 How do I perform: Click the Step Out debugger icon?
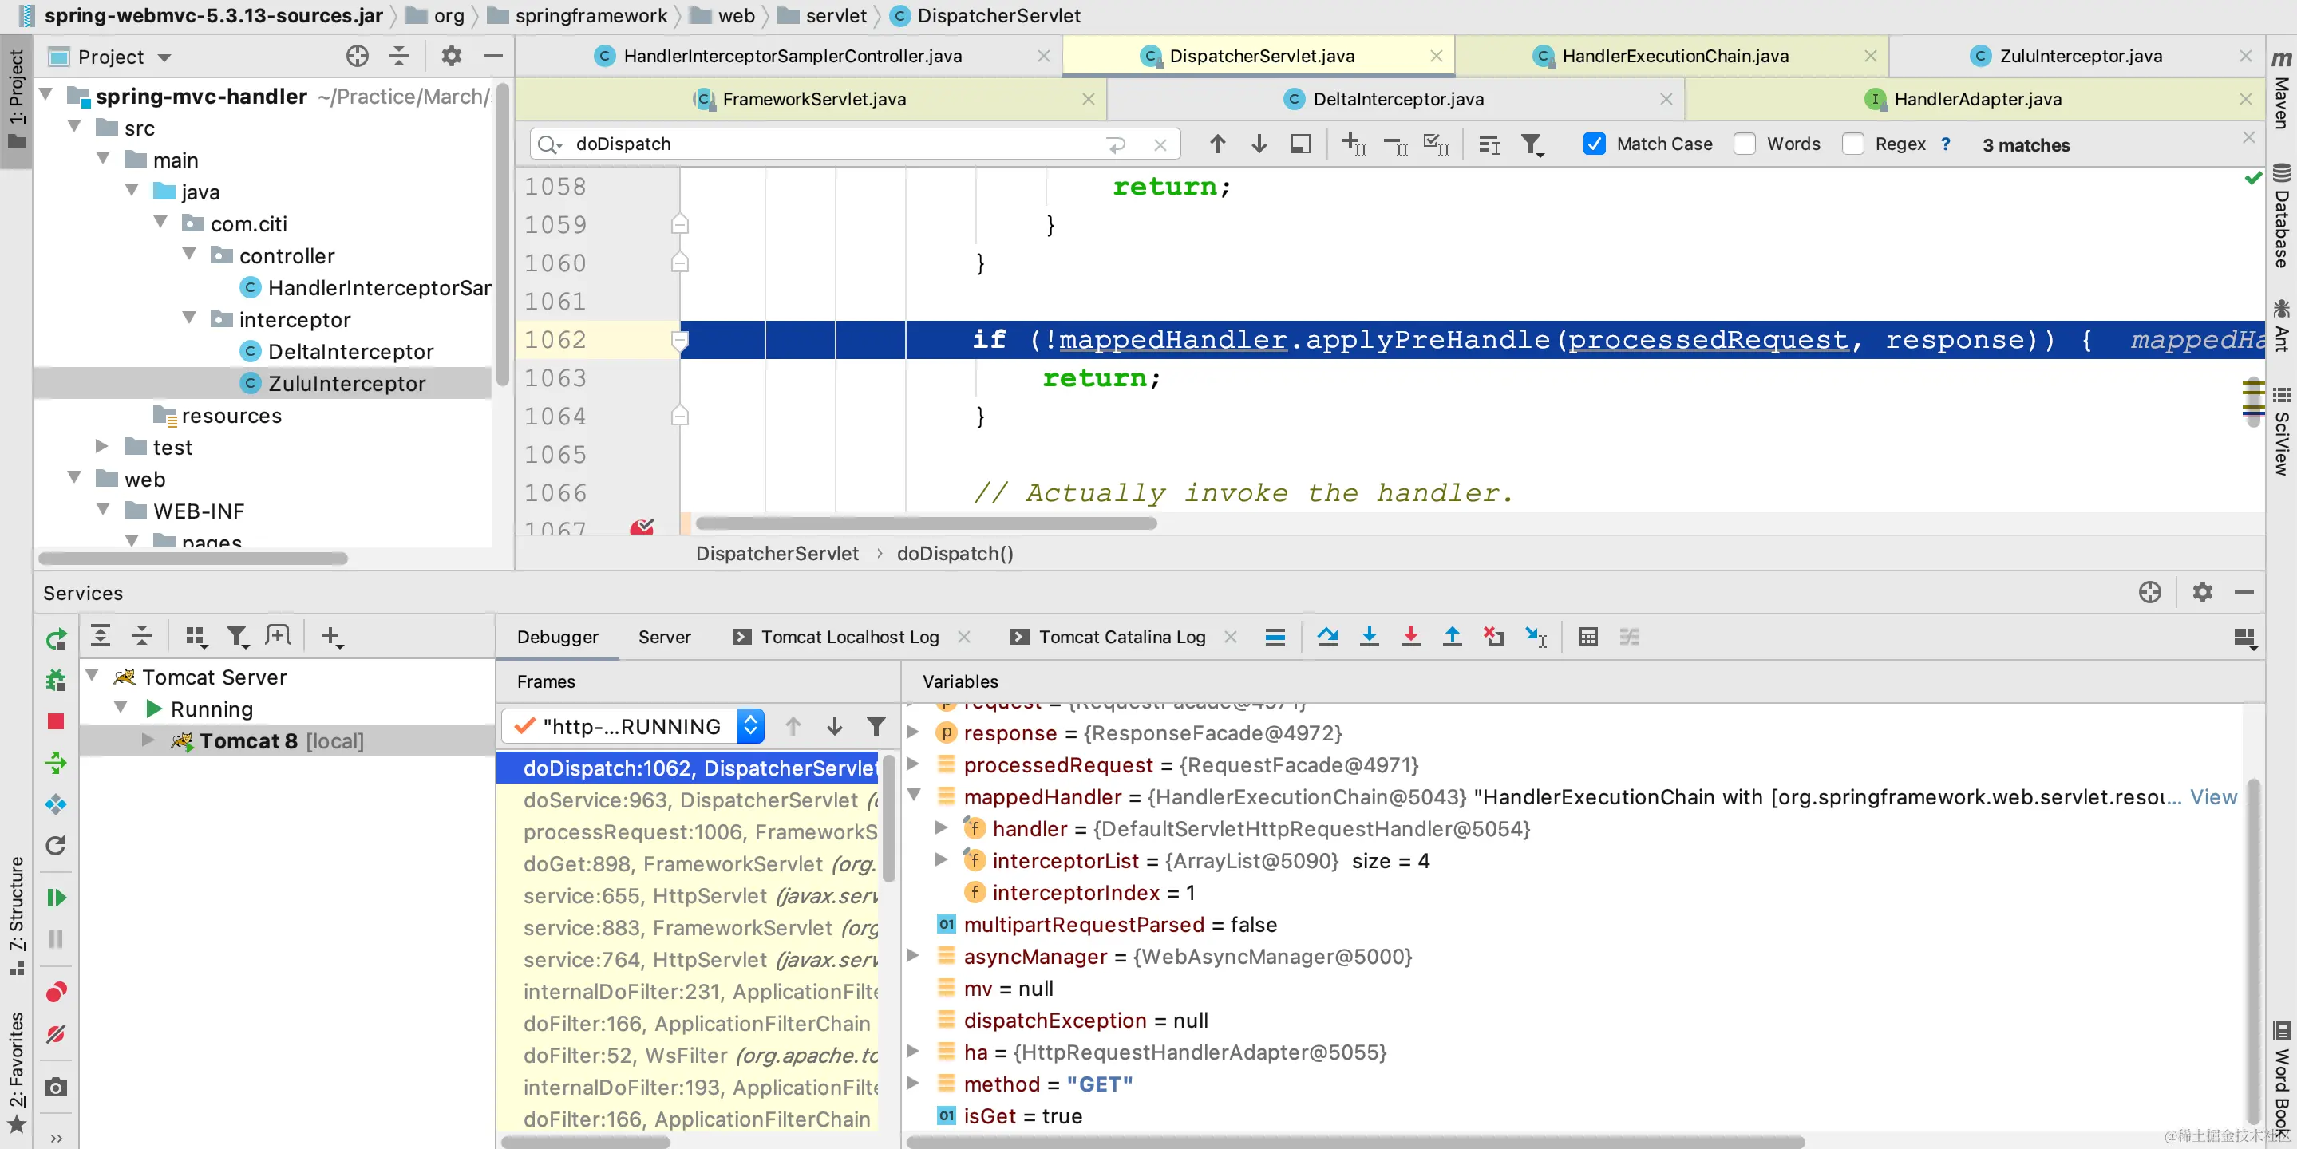1452,637
